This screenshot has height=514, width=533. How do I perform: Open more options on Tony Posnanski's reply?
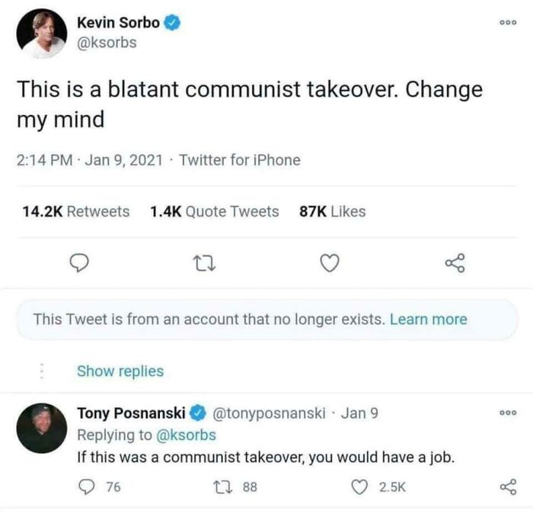508,413
